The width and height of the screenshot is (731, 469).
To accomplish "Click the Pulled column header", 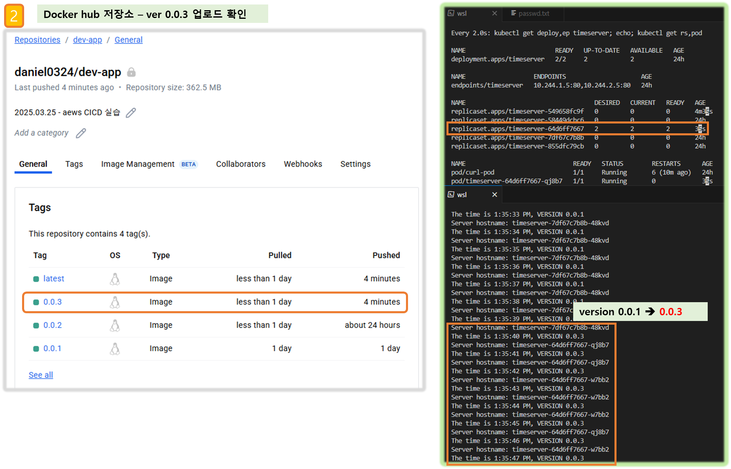I will [x=280, y=256].
